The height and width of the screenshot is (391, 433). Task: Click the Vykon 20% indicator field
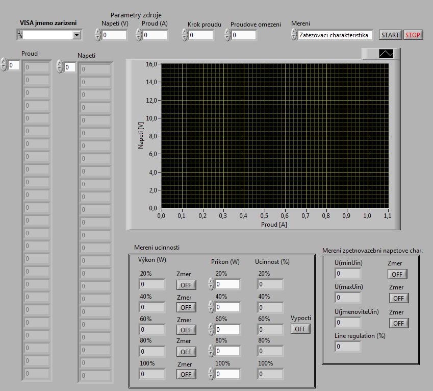coord(152,284)
